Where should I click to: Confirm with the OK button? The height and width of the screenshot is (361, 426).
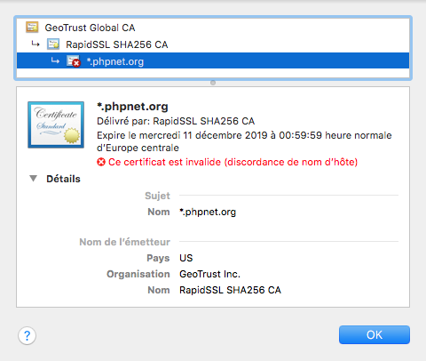click(x=375, y=335)
